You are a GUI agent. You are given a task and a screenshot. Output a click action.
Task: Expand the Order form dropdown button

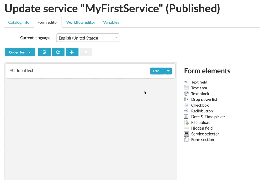(x=20, y=52)
